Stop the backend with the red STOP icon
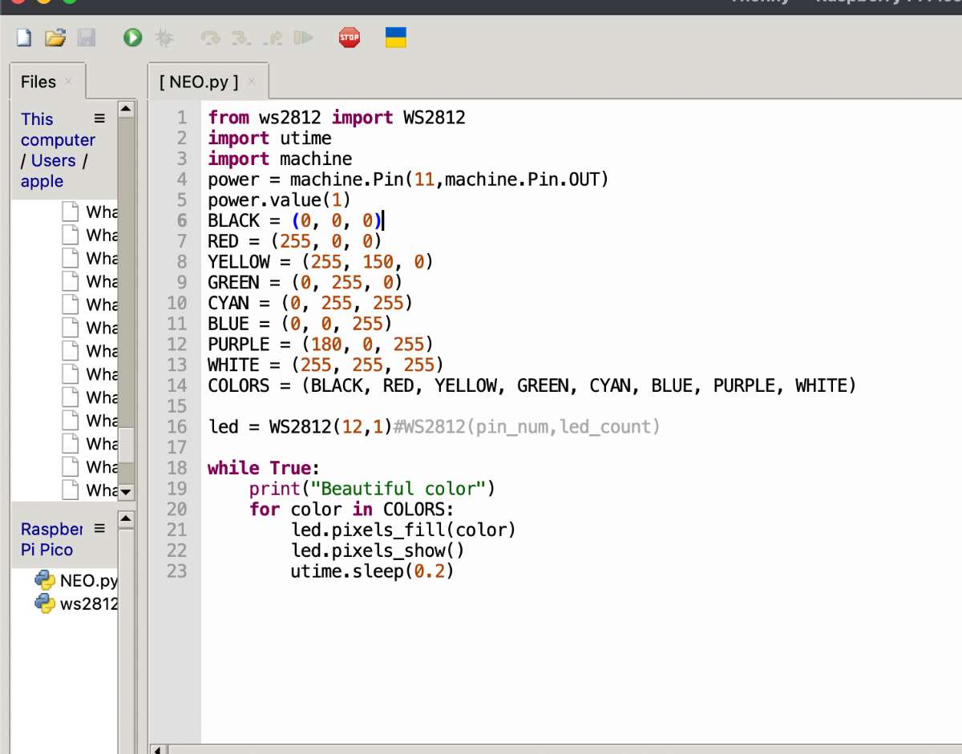This screenshot has height=754, width=962. click(350, 37)
